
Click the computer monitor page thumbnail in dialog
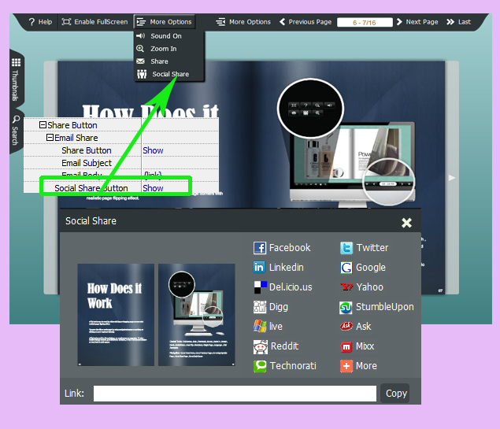(x=196, y=315)
